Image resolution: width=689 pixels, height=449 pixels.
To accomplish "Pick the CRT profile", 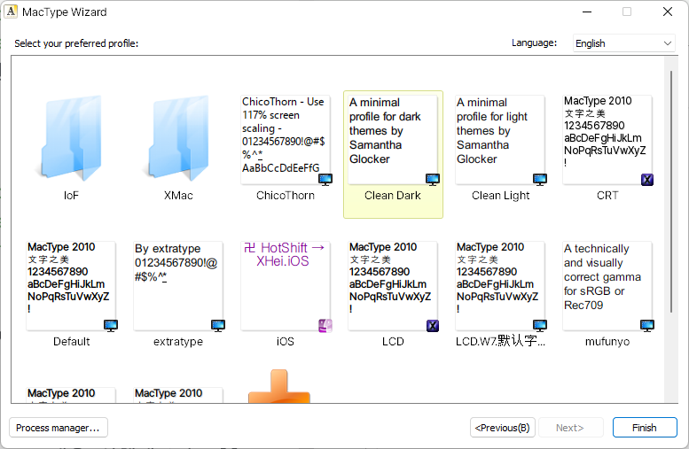I will 607,142.
